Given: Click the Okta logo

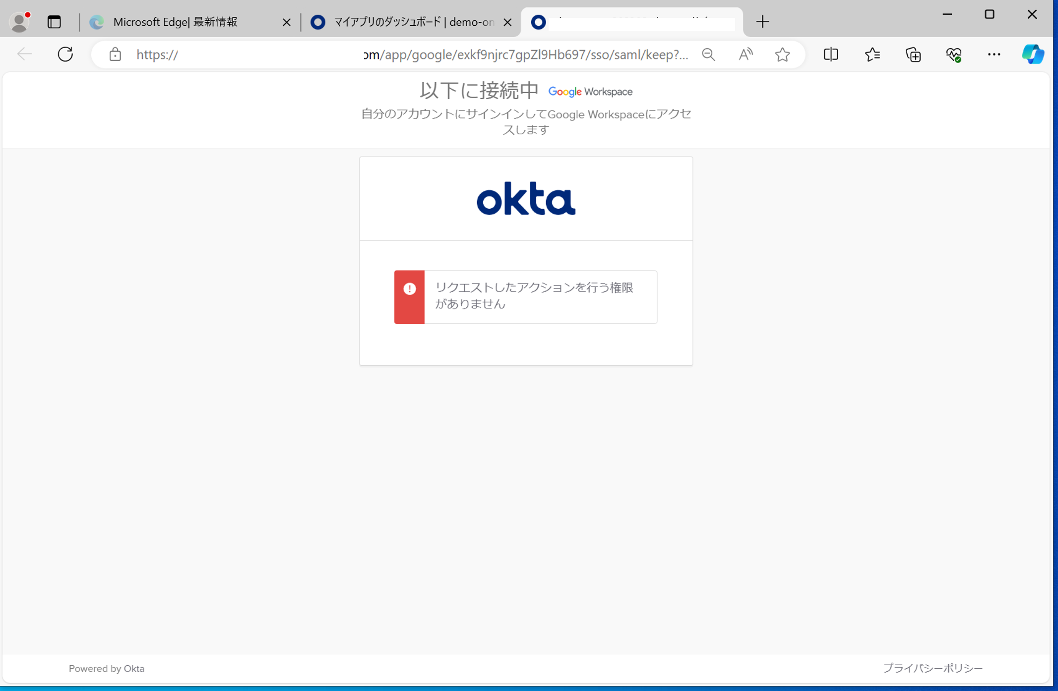Looking at the screenshot, I should tap(526, 198).
